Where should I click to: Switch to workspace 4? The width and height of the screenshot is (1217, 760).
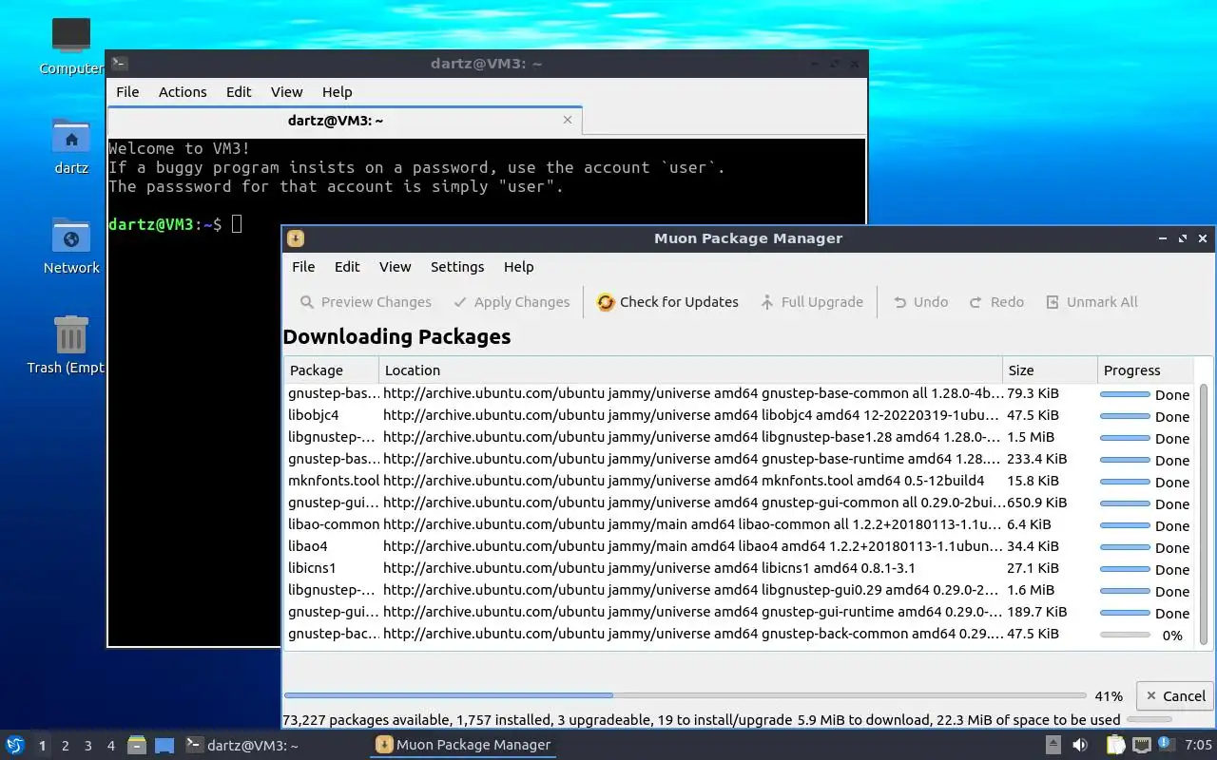point(111,746)
